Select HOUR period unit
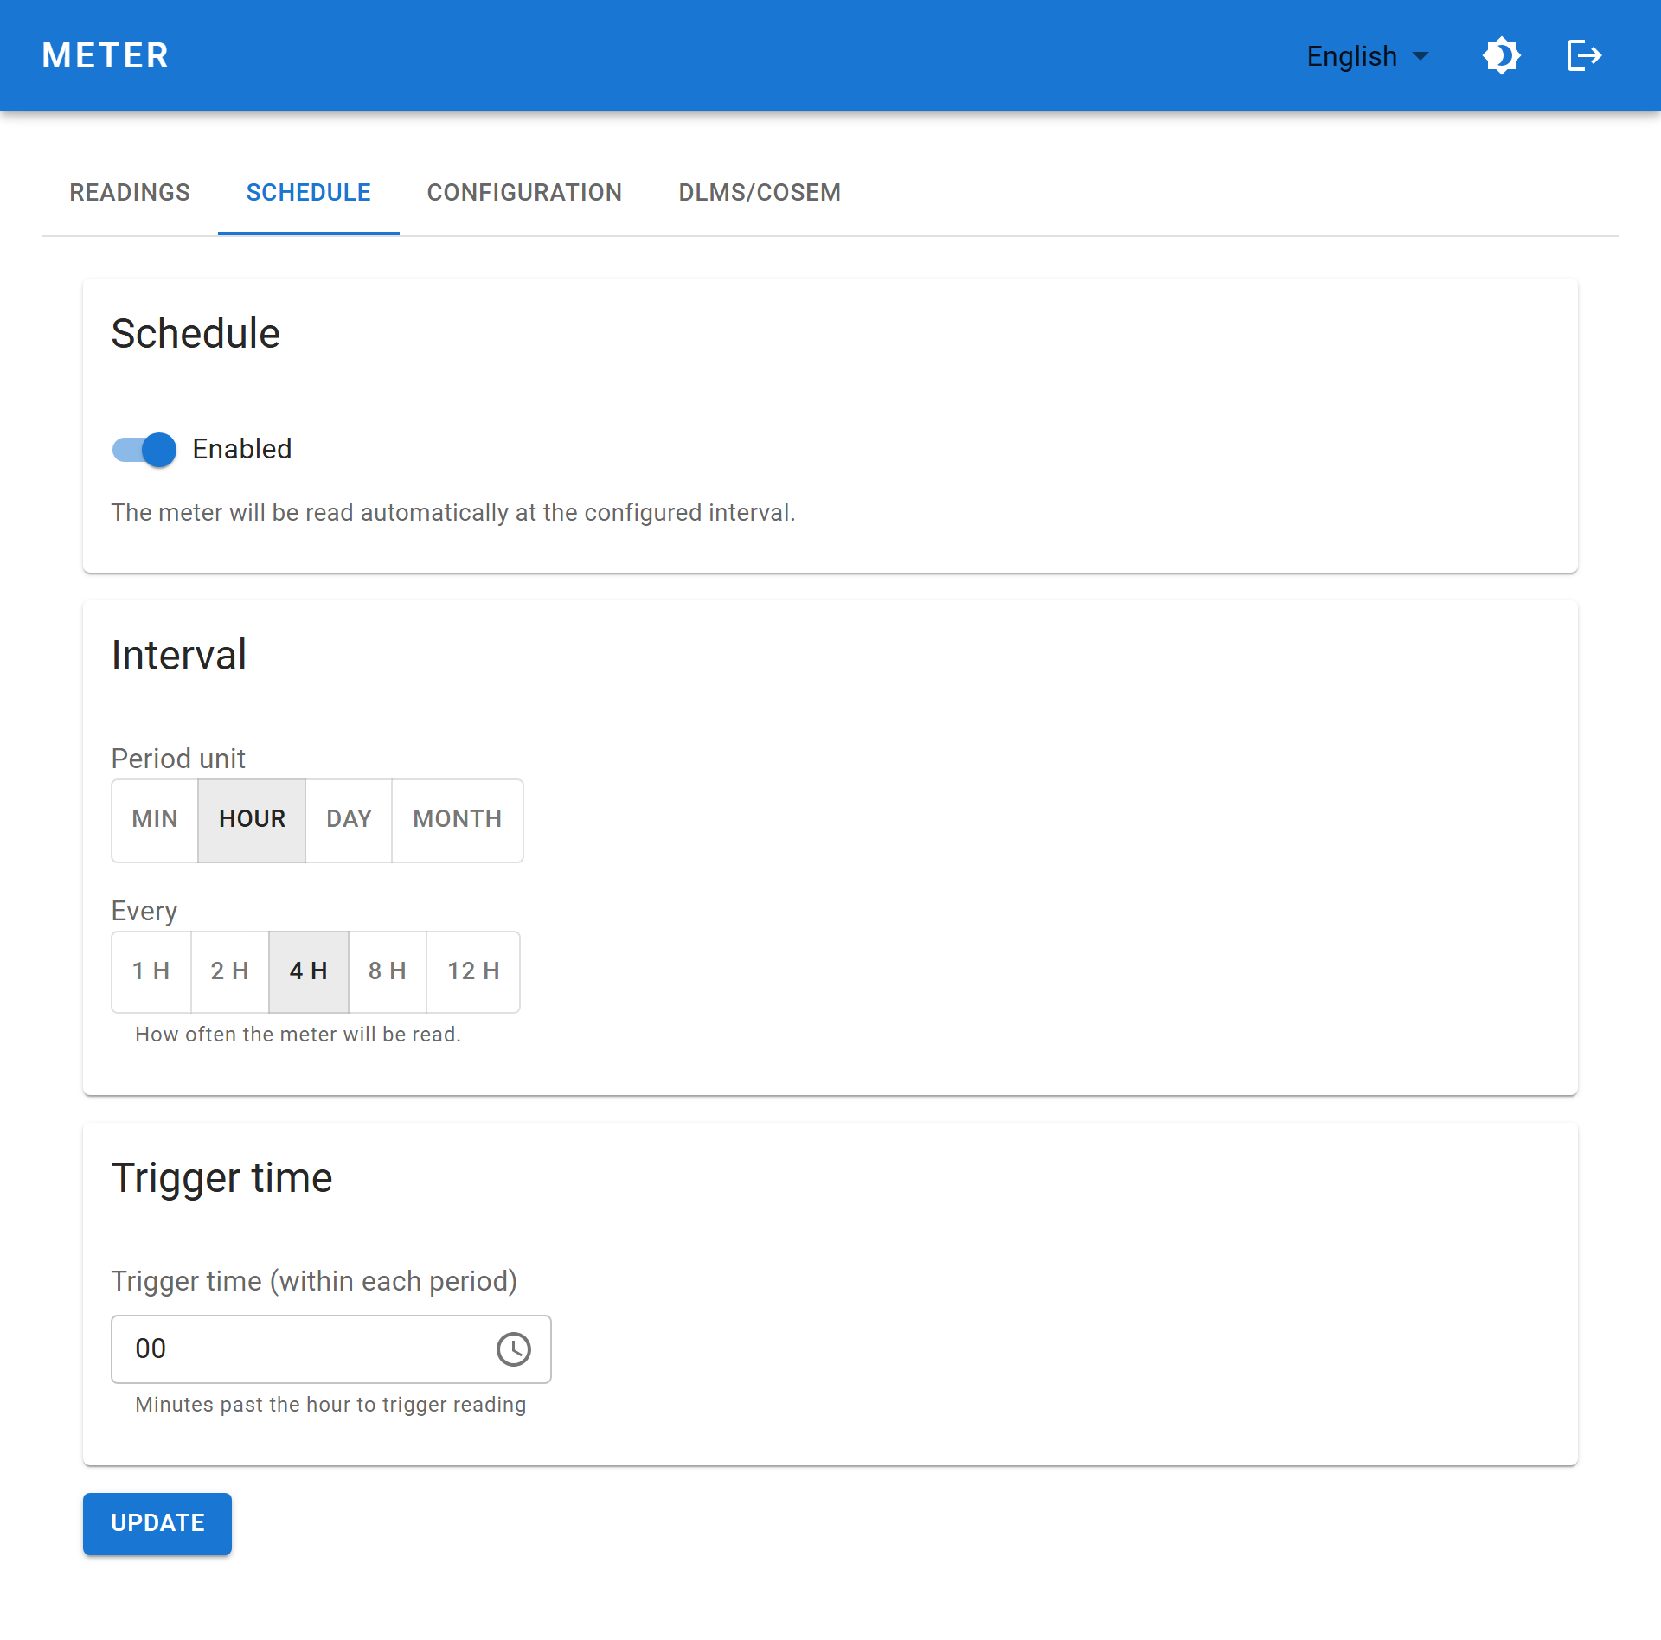Image resolution: width=1661 pixels, height=1640 pixels. pos(252,819)
